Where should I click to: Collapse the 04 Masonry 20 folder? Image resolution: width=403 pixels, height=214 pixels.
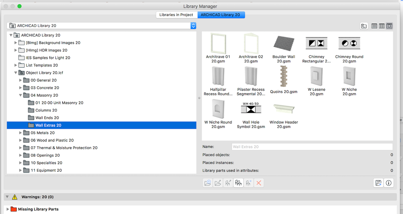click(21, 95)
